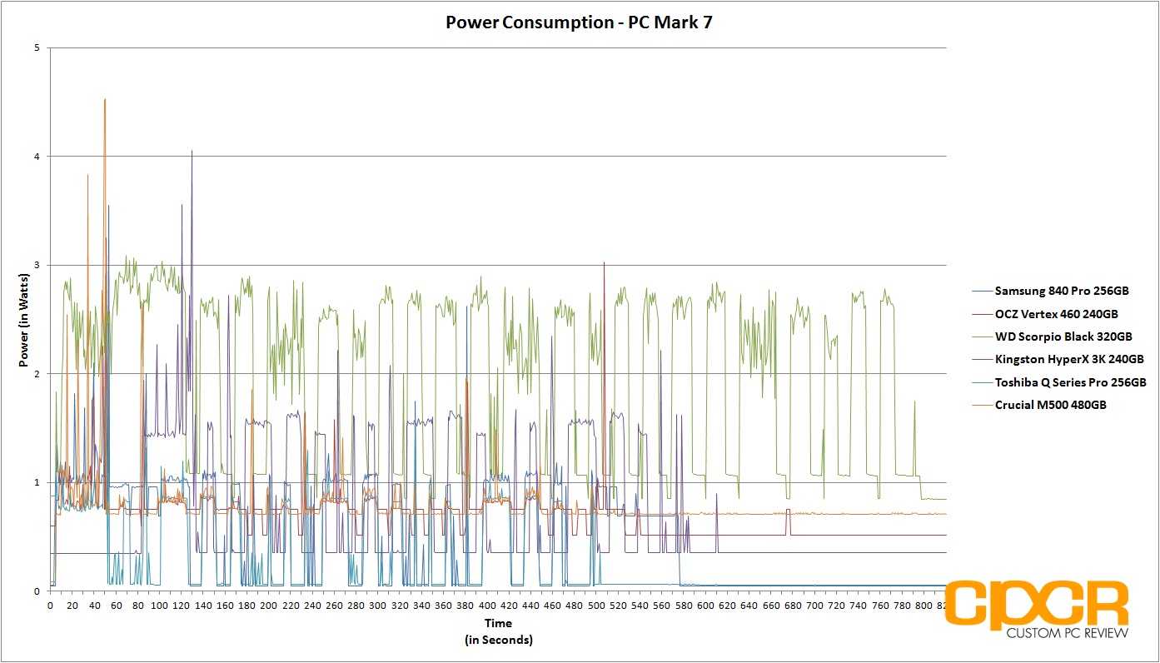Image resolution: width=1160 pixels, height=663 pixels.
Task: Click the green legend line for WD Scorpio Black
Action: [x=981, y=336]
